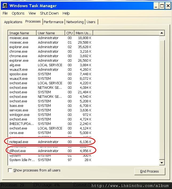Open the File menu
Image resolution: width=172 pixels, height=189 pixels.
(5, 13)
